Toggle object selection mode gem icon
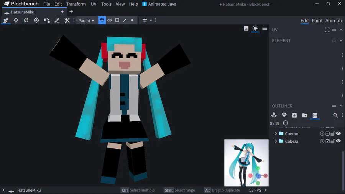Image resolution: width=345 pixels, height=194 pixels. point(102,20)
